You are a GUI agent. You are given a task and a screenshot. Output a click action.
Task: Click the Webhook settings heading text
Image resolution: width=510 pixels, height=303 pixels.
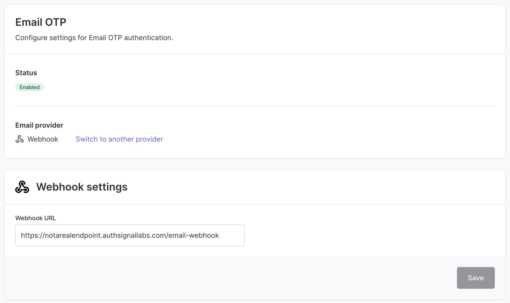[82, 187]
